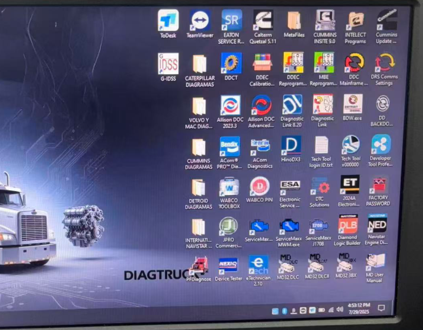Open the ToDesk tray icon in taskbar
This screenshot has height=330, width=423.
[312, 310]
